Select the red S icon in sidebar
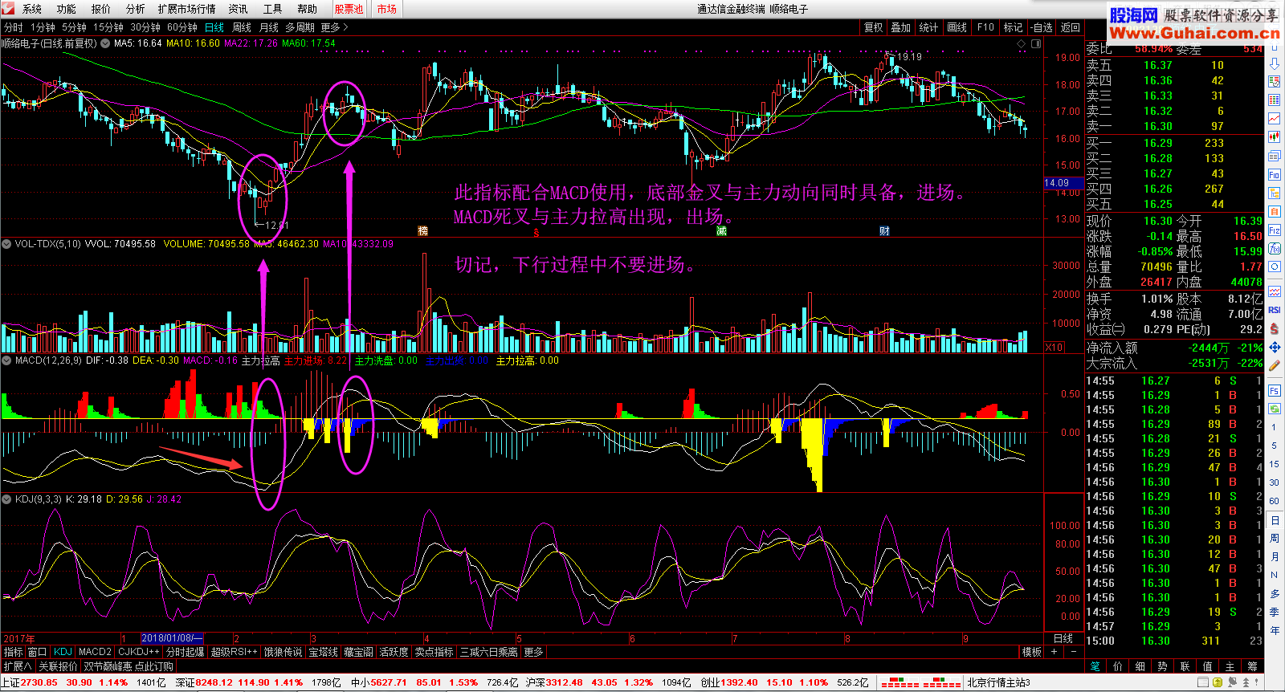The image size is (1285, 692). point(1275,328)
